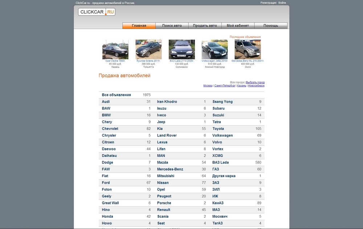Screen dimensions: 363x229
Task: Open the XCMG brand listings
Action: pyautogui.click(x=217, y=156)
